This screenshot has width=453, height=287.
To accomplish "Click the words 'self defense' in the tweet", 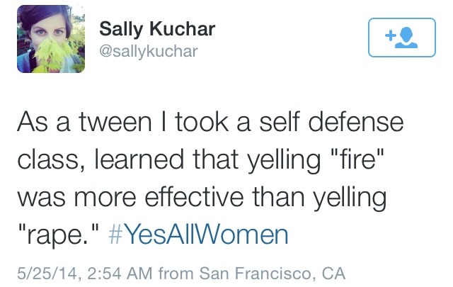I will point(331,122).
